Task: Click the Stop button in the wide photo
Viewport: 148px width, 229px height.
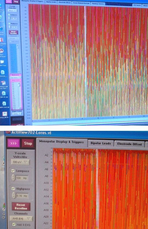Action: click(x=16, y=2)
